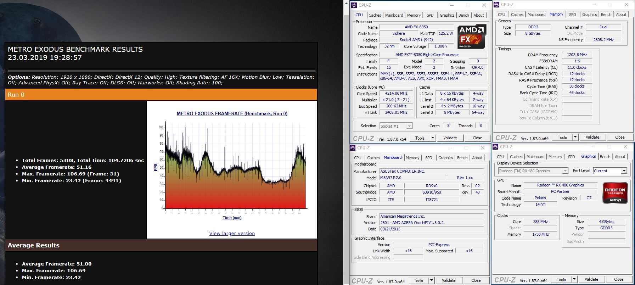Click the CPU-Z app icon in the Mainboard window title bar
Image resolution: width=635 pixels, height=285 pixels.
[x=353, y=148]
